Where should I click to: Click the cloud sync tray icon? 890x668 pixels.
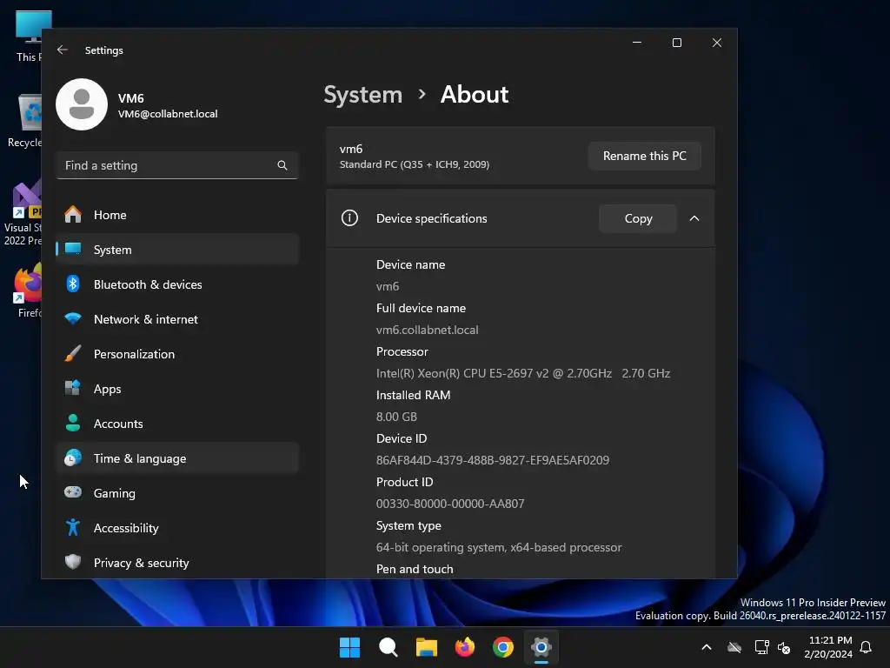point(734,647)
